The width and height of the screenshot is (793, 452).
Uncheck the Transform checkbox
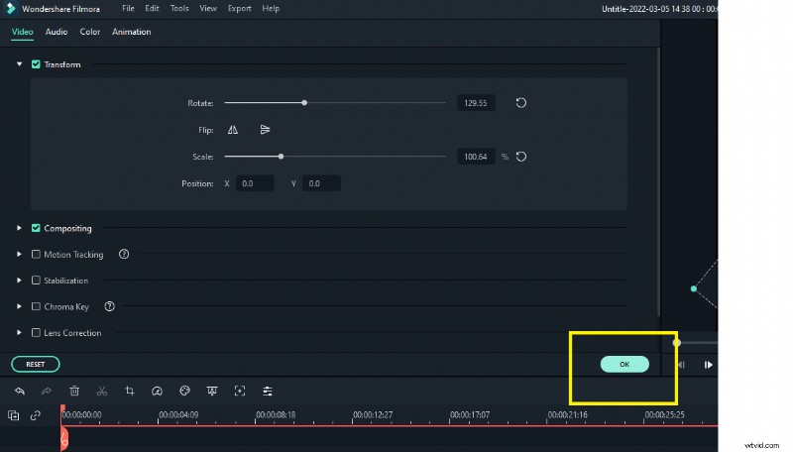[37, 64]
